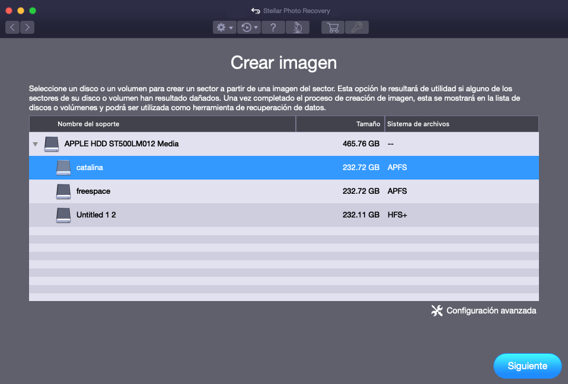Sort by Sistema de archivos column
The width and height of the screenshot is (568, 384).
coord(461,124)
